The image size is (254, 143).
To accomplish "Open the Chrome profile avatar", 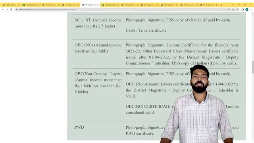I will pos(247,10).
